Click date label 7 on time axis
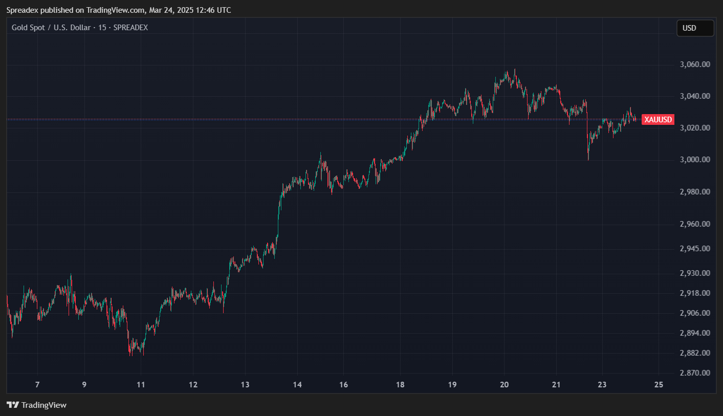 (37, 385)
